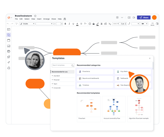Image resolution: width=164 pixels, height=137 pixels.
Task: Expand the Standard templates category
Action: (57, 76)
